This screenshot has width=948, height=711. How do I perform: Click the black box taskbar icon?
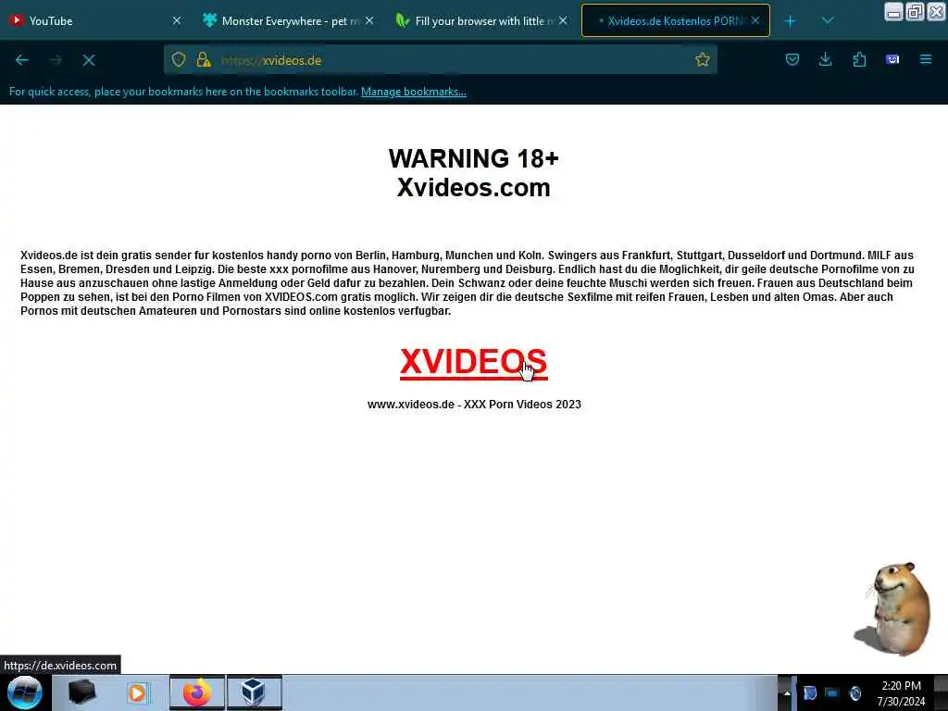(81, 692)
